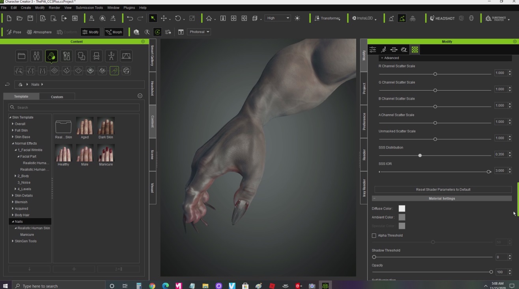
Task: Select the Stage curtain category icon
Action: (126, 56)
